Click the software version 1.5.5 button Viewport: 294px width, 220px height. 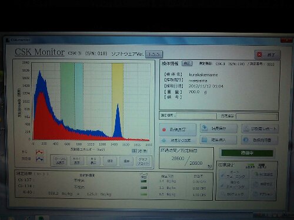154,54
